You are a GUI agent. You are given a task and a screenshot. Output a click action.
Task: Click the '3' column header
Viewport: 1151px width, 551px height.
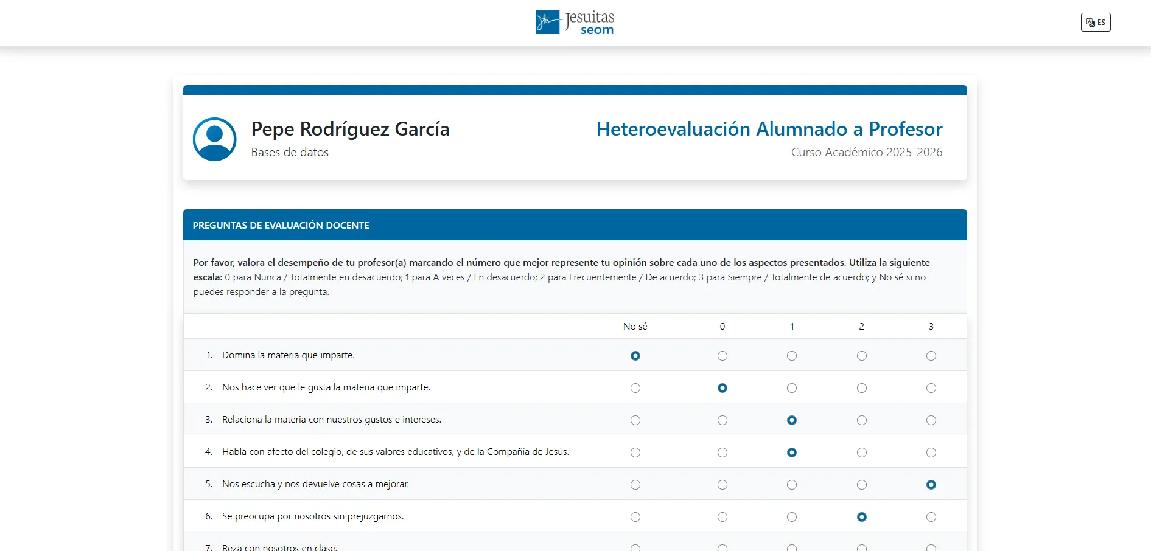pos(931,327)
